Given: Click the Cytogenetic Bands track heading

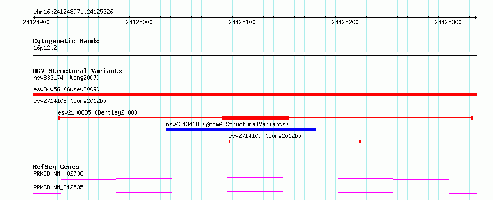Looking at the screenshot, I should click(x=66, y=41).
